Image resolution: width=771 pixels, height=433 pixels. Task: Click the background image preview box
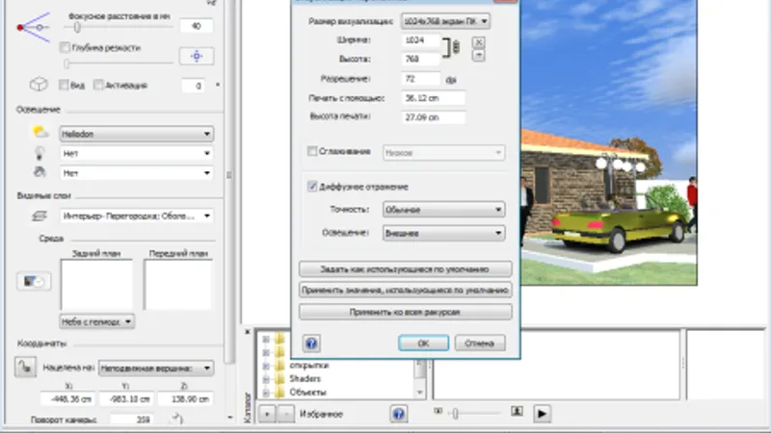click(x=96, y=285)
